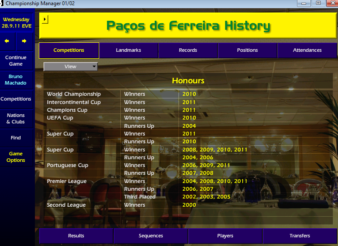Select the Intercontinental Cup row

click(x=188, y=102)
